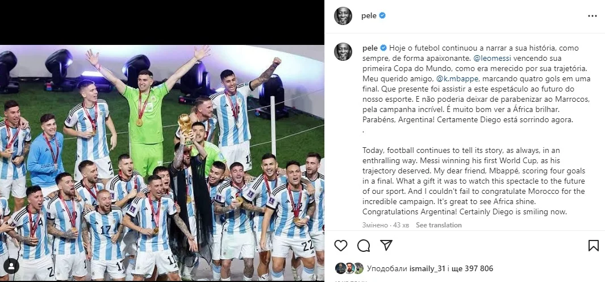Open the Argentina team celebration photo
The width and height of the screenshot is (605, 282).
[162, 163]
